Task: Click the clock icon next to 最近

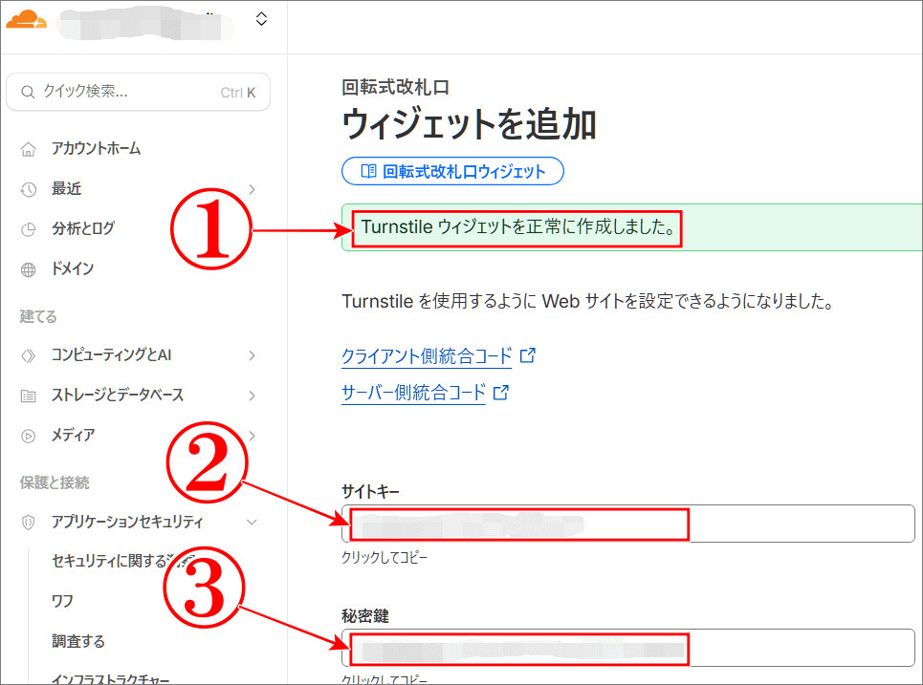Action: pos(29,188)
